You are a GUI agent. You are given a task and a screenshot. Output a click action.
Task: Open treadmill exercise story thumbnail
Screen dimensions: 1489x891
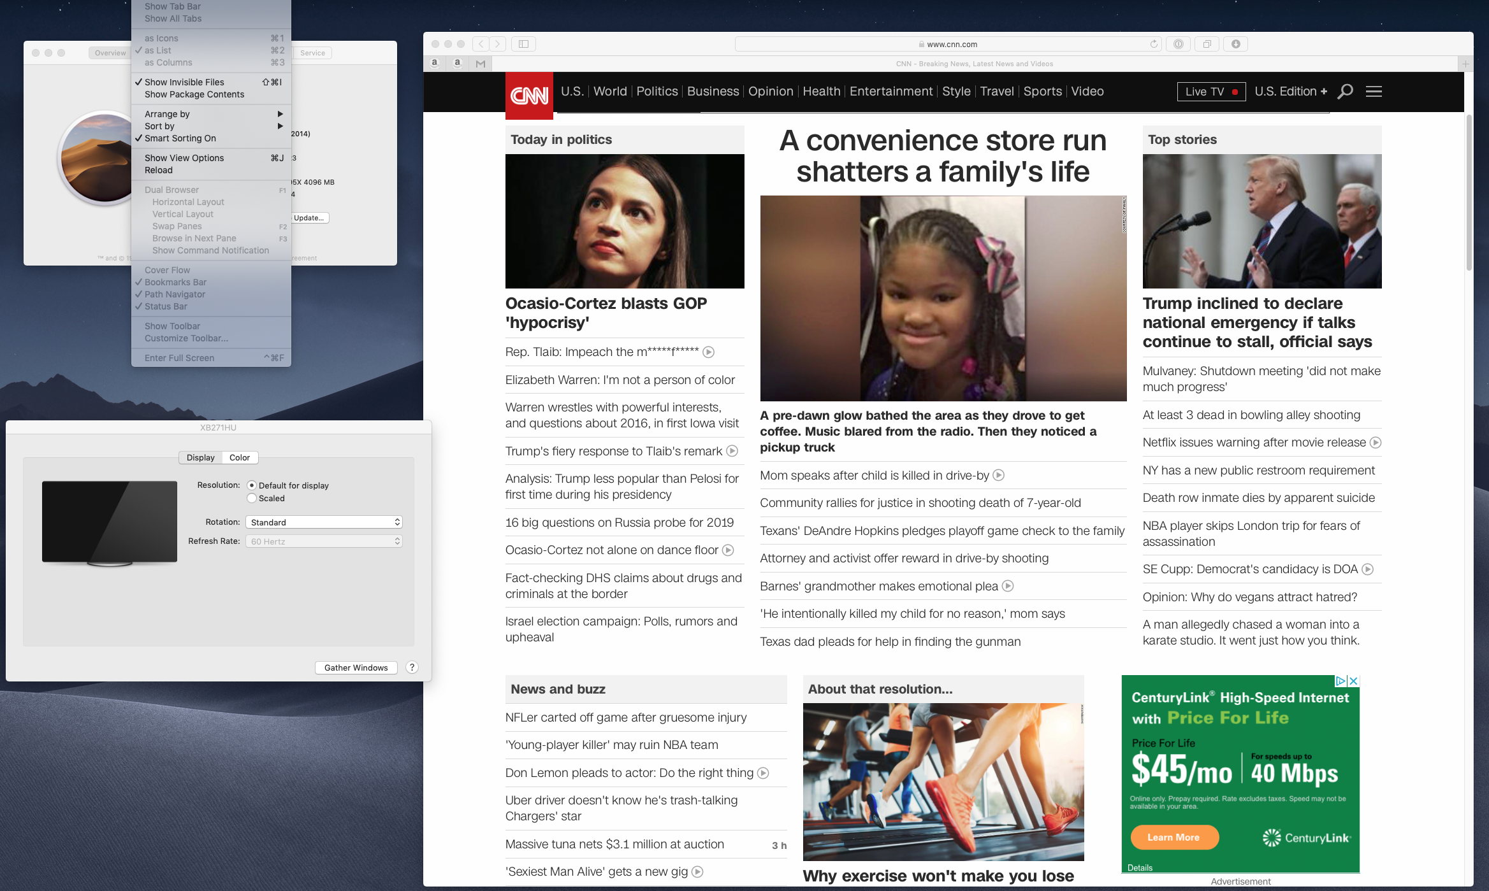coord(943,782)
